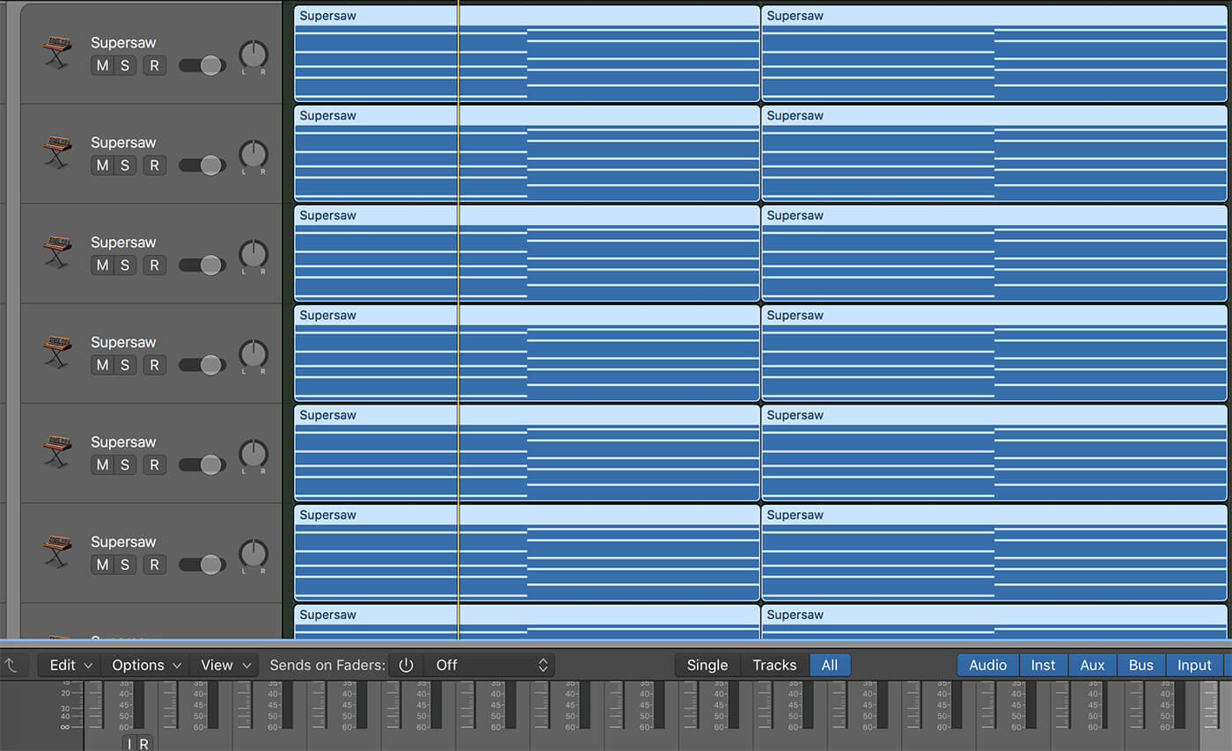This screenshot has height=751, width=1232.
Task: Record-enable the sixth Supersaw track with R
Action: tap(155, 565)
